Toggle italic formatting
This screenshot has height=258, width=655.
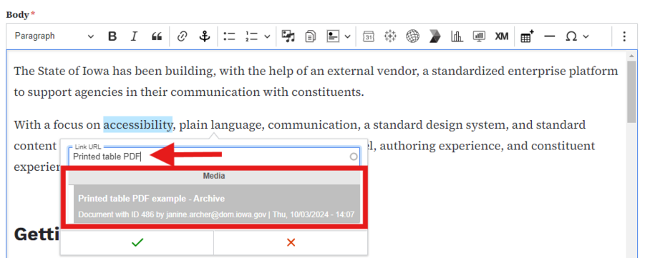tap(134, 36)
